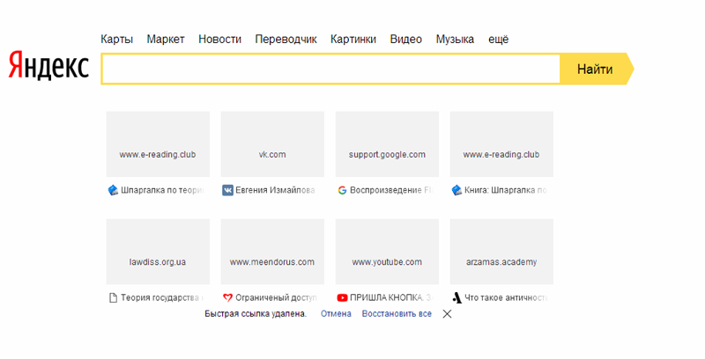Click the Arzamas icon beside Что такое античность
The width and height of the screenshot is (705, 359).
[457, 298]
